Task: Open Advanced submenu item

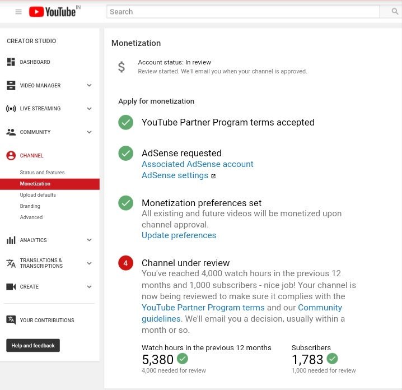Action: click(31, 217)
